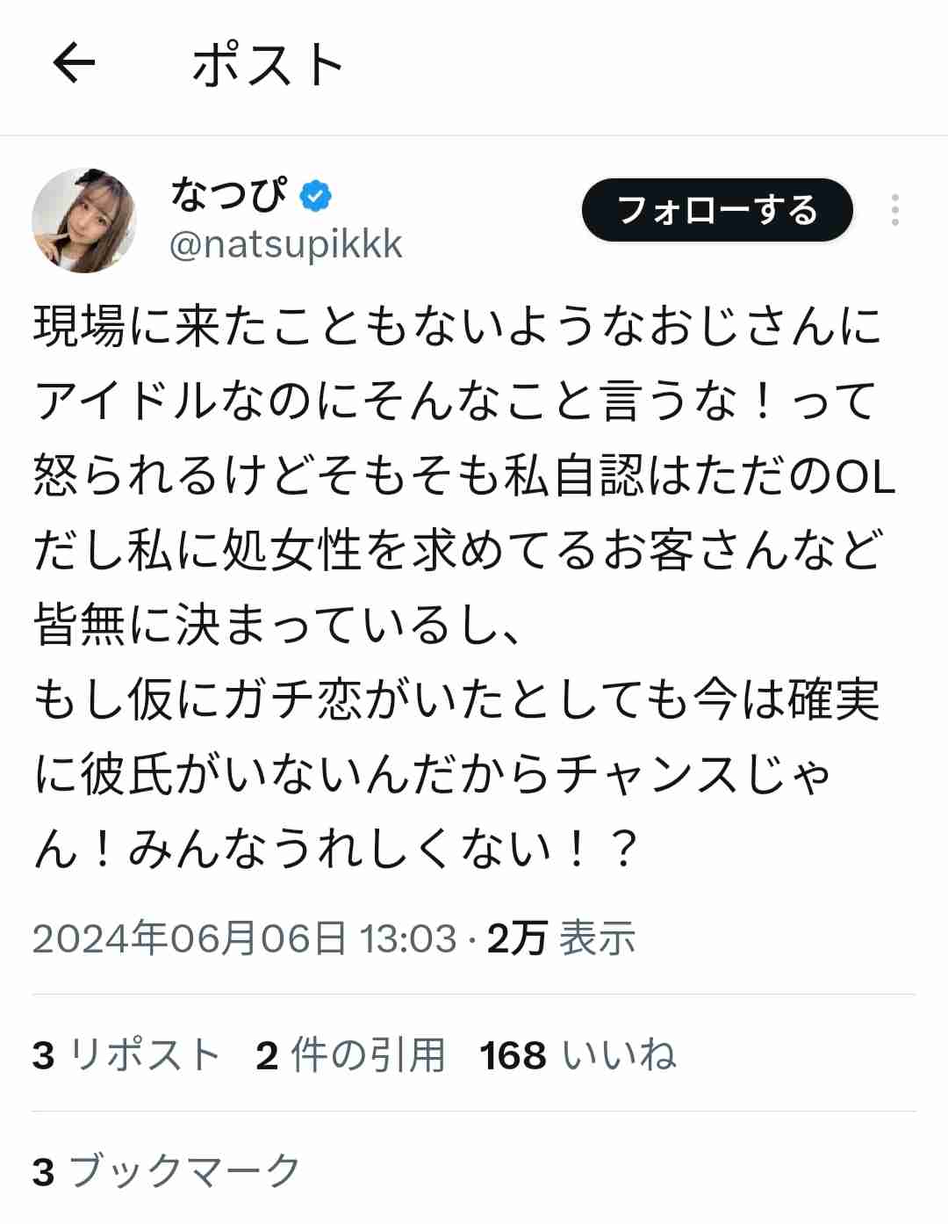Viewport: 948px width, 1224px height.
Task: Click the ポスト header title
Action: point(268,65)
